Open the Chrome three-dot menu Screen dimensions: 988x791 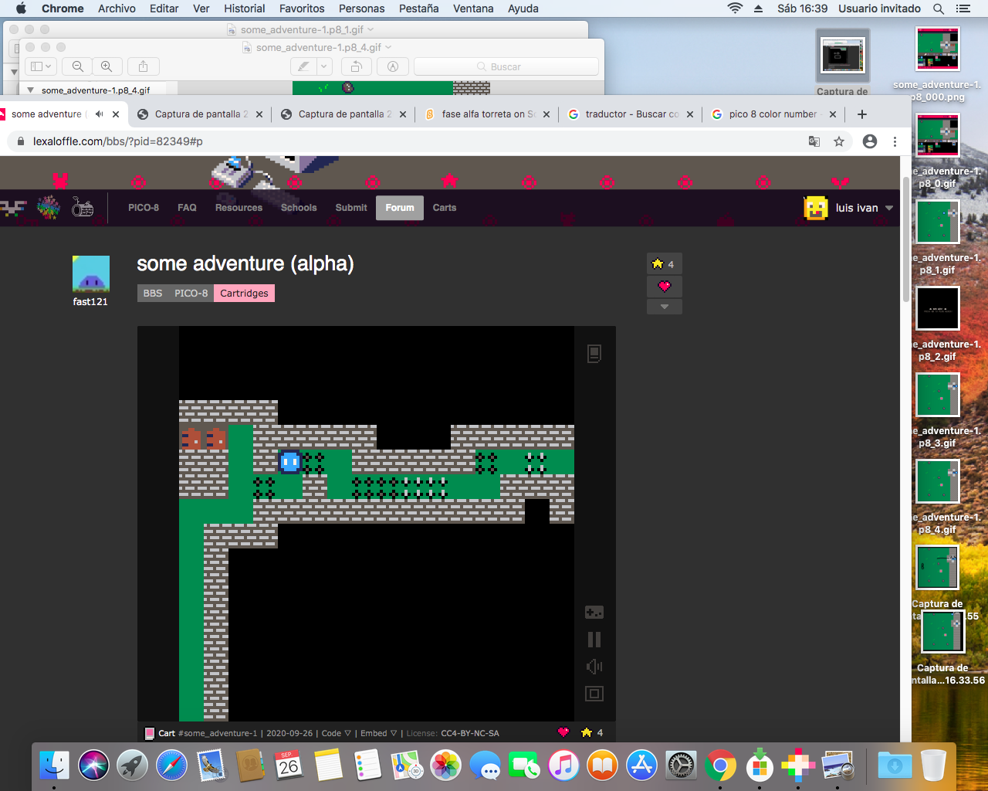click(895, 141)
